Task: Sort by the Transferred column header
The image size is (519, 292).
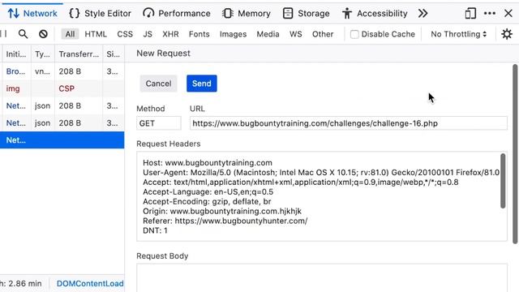Action: (79, 54)
